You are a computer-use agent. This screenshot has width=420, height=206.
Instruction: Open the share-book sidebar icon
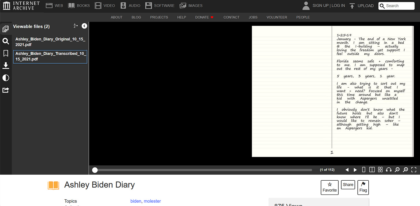(x=5, y=90)
